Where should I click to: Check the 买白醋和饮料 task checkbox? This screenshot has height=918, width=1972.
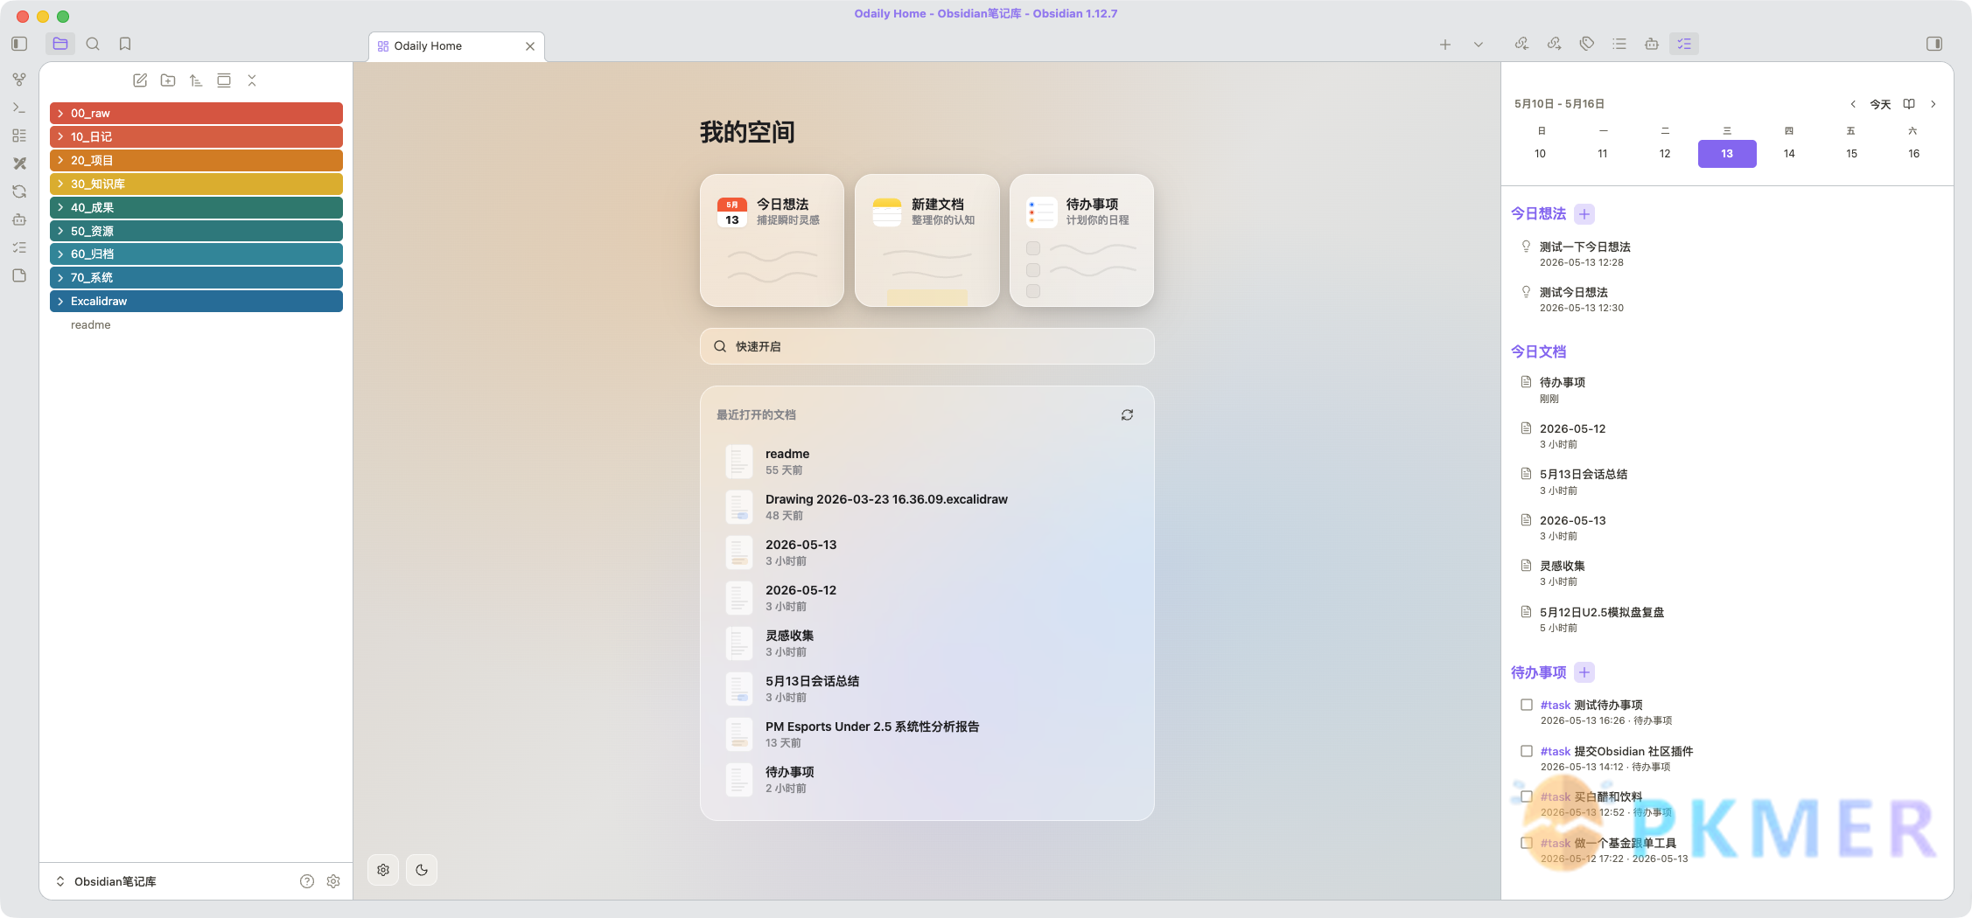pos(1527,796)
